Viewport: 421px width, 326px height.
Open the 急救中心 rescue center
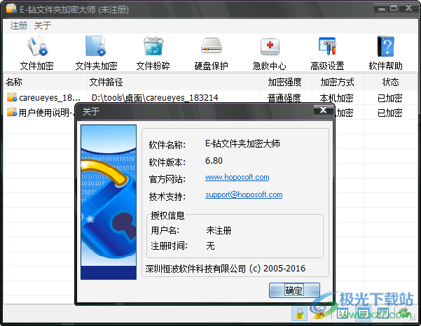(269, 52)
